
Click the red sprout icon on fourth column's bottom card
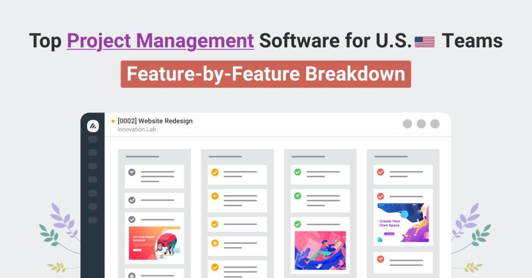point(380,258)
